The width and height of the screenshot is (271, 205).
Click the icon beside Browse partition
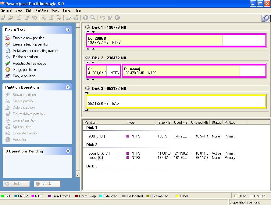(8, 95)
